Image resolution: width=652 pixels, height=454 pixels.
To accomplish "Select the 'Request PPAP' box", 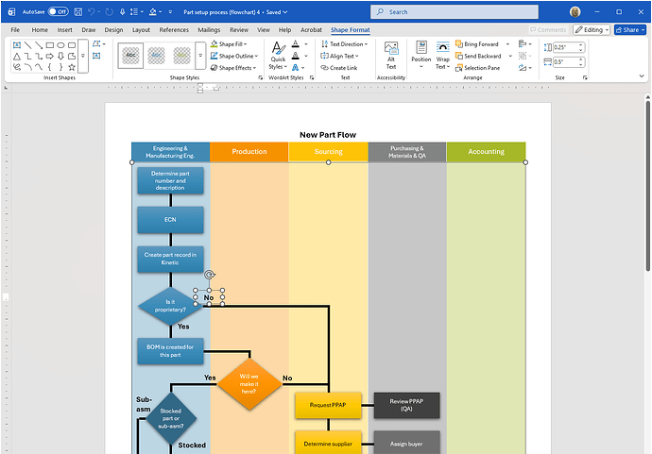I will (x=328, y=405).
